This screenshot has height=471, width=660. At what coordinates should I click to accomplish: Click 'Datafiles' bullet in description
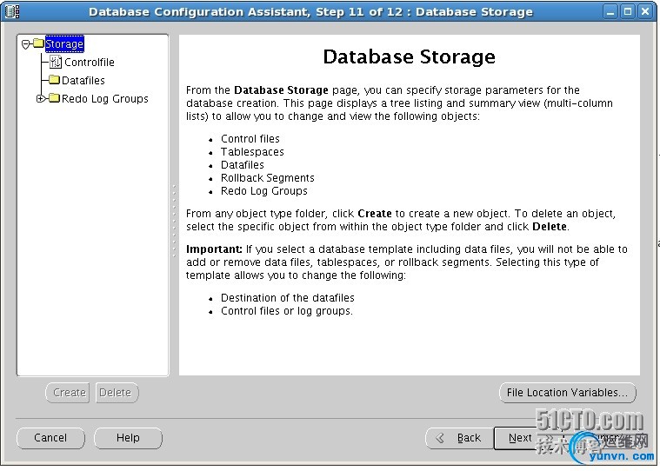click(x=243, y=165)
